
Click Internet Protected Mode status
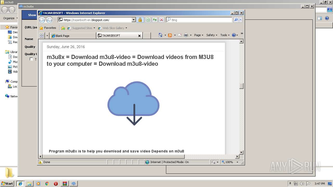[x=167, y=162]
